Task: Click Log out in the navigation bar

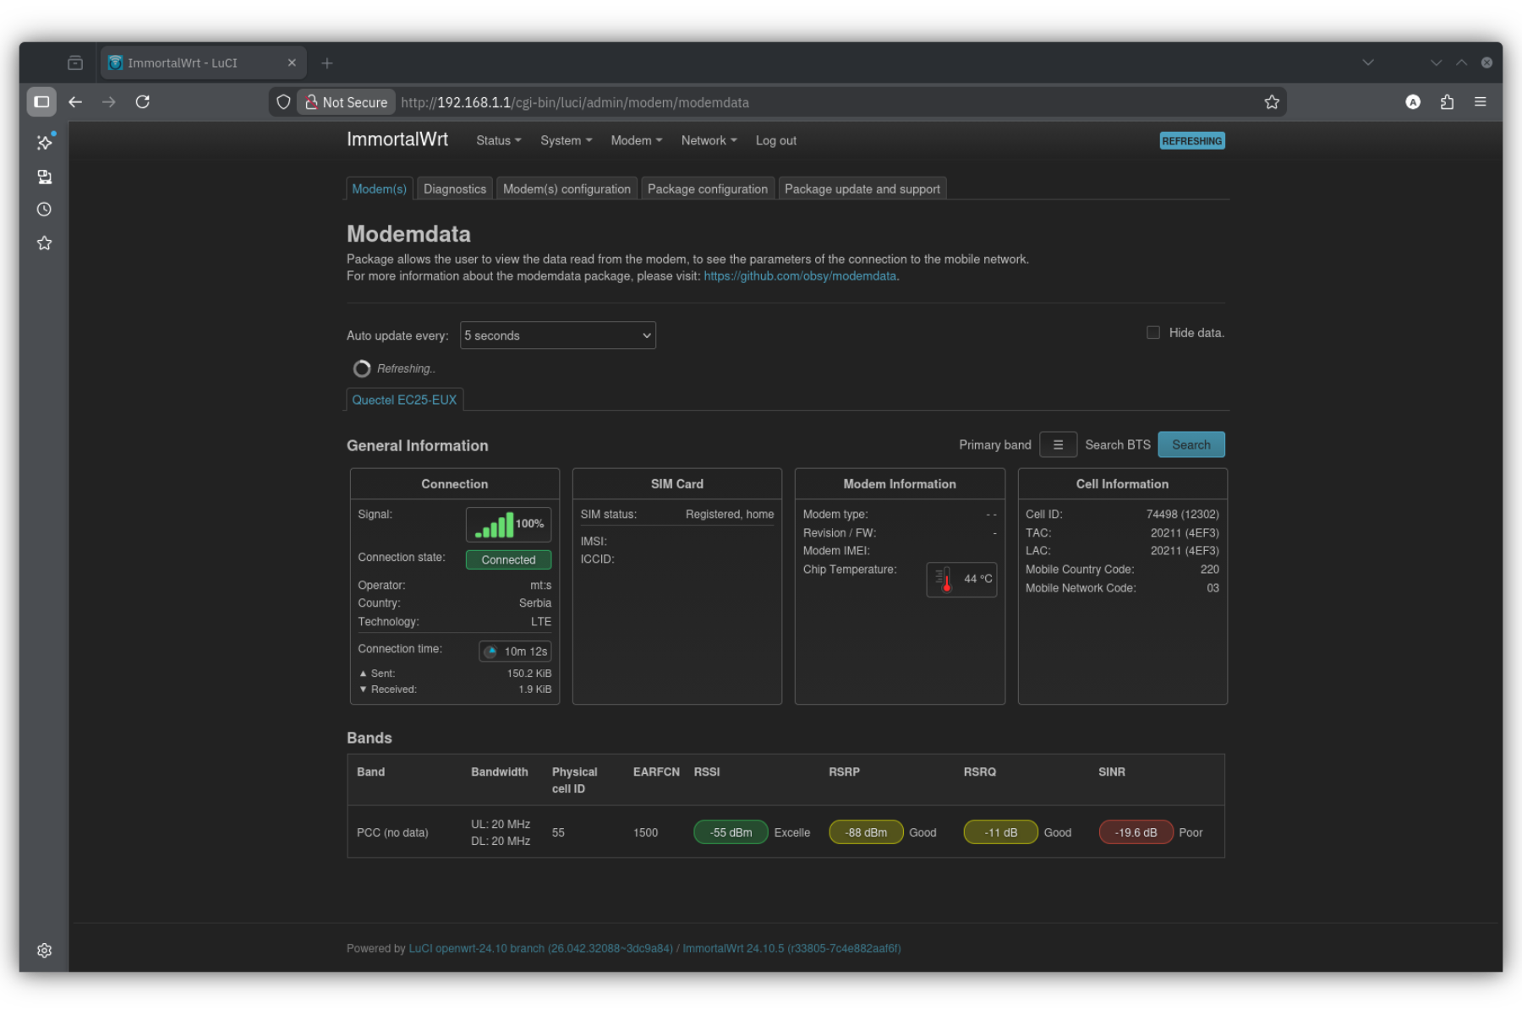Action: (x=775, y=140)
